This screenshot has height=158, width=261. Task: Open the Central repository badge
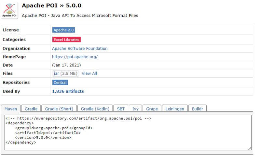60,83
